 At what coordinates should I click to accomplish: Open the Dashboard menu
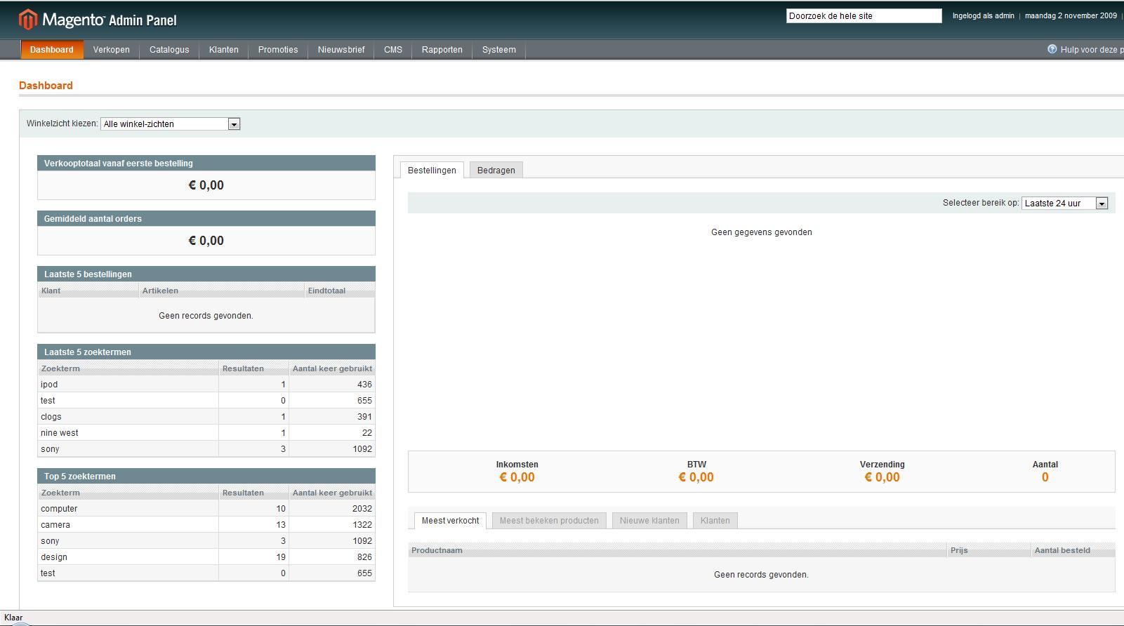point(52,50)
